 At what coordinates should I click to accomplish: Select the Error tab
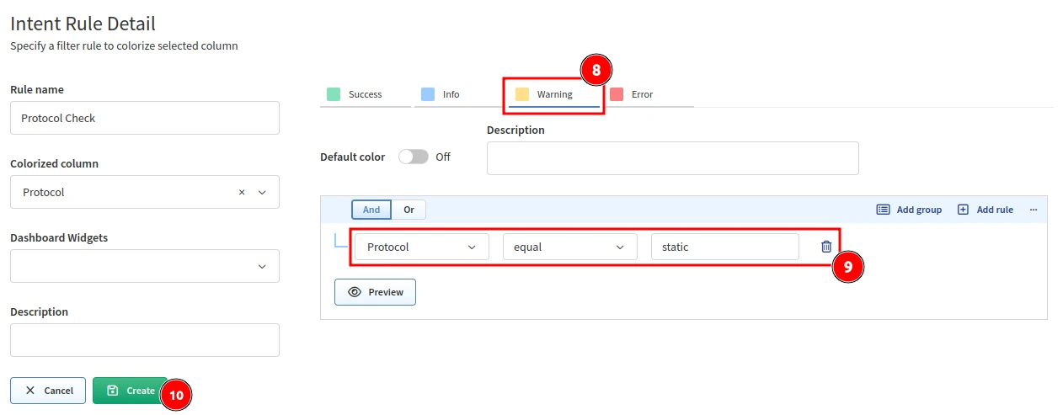(642, 94)
